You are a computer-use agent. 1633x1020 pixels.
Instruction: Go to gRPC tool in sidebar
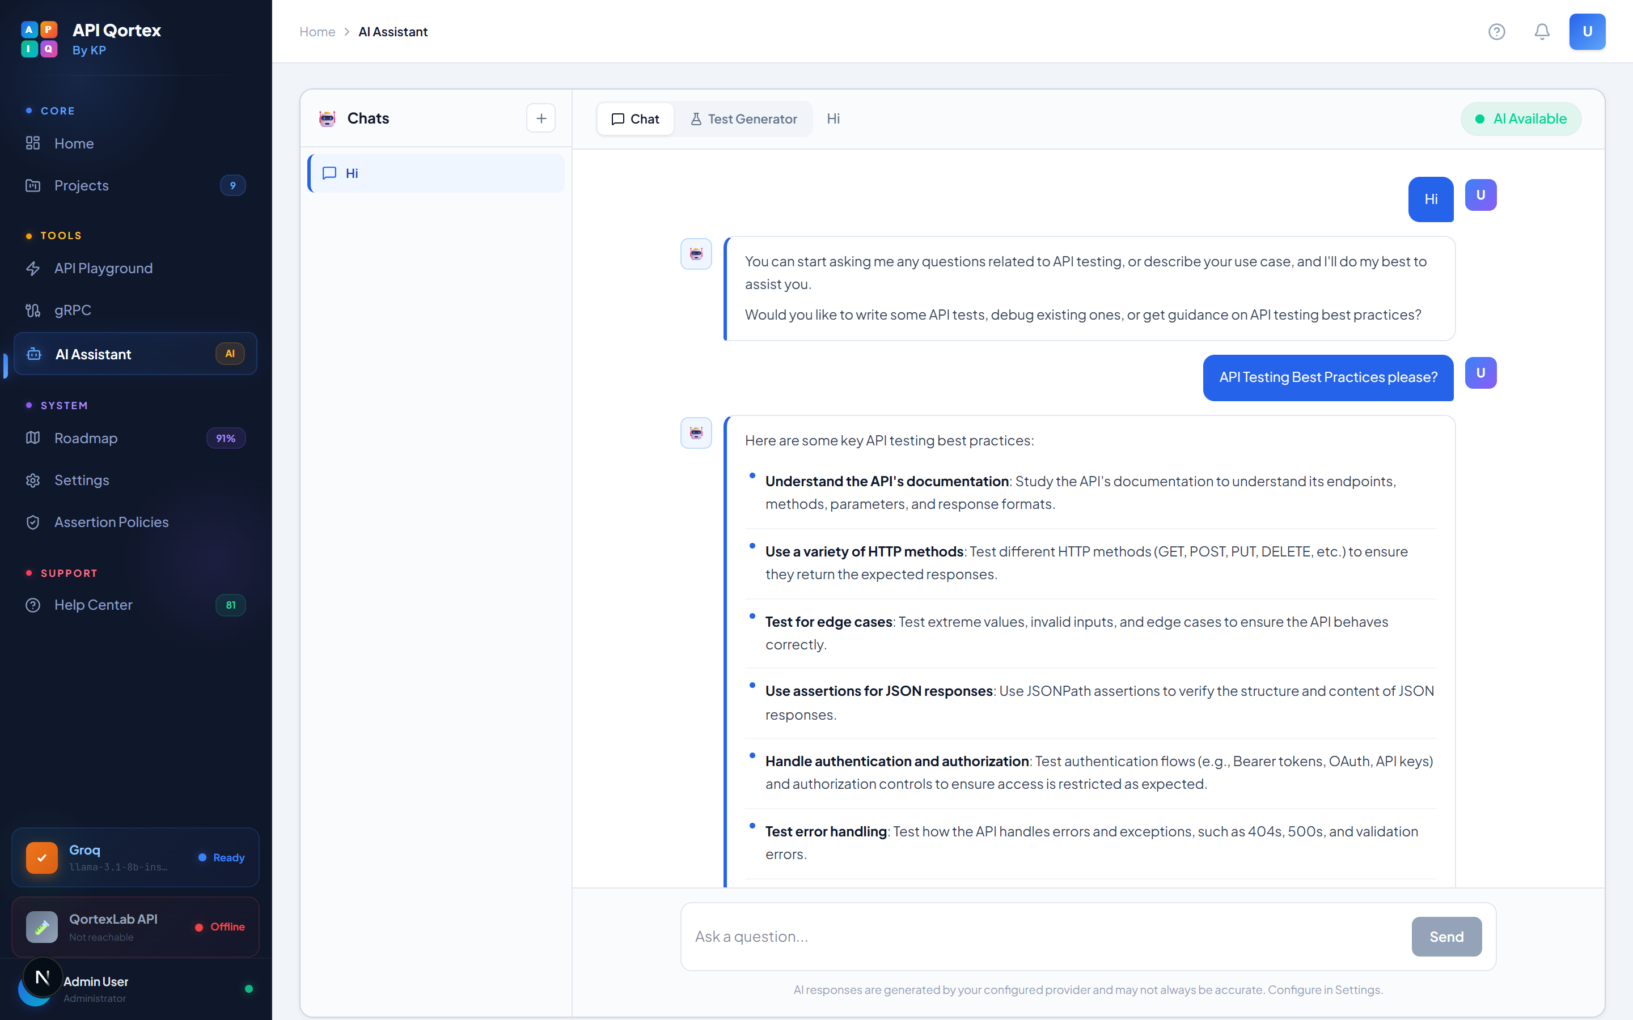pos(72,311)
